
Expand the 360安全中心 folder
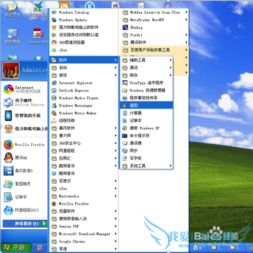pyautogui.click(x=84, y=143)
